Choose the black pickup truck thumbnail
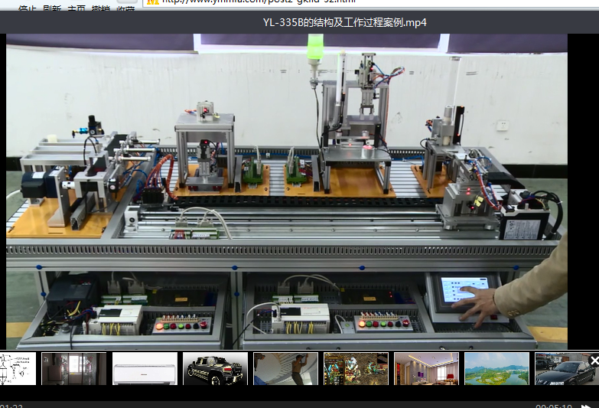The height and width of the screenshot is (408, 599). [x=215, y=368]
